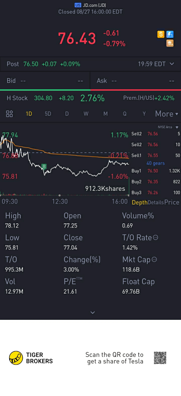Tap the blue lightning bolt badge icon
The height and width of the screenshot is (396, 181).
point(170,34)
